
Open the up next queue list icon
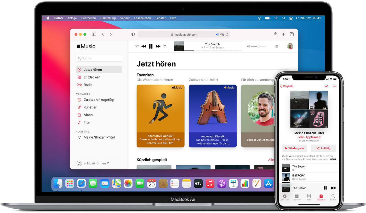pyautogui.click(x=277, y=46)
